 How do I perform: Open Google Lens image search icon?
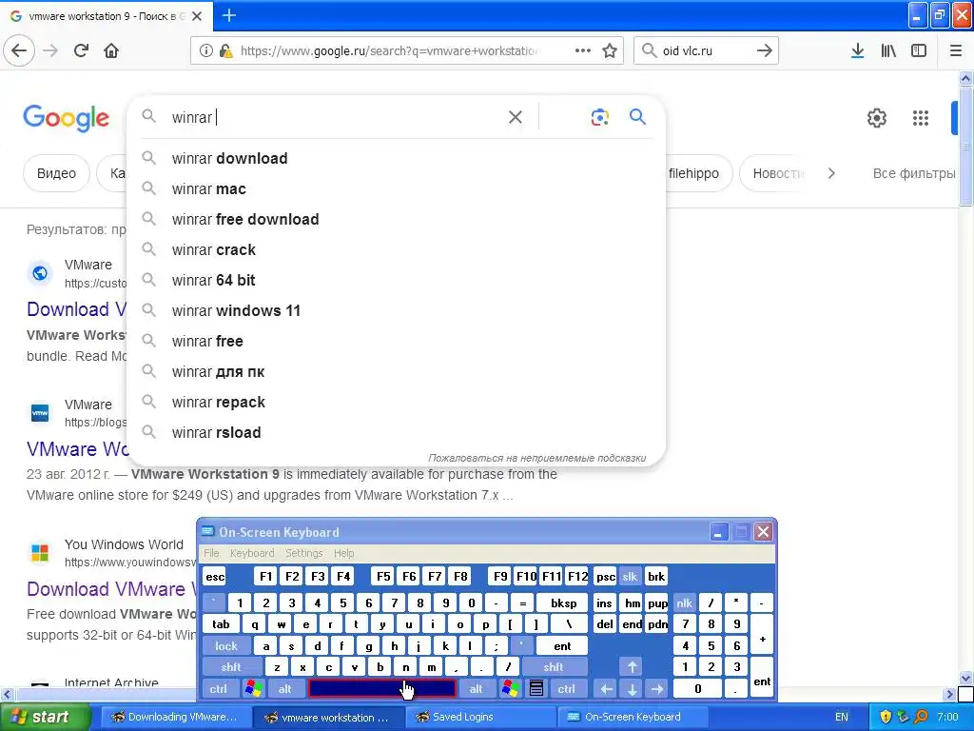pyautogui.click(x=599, y=117)
